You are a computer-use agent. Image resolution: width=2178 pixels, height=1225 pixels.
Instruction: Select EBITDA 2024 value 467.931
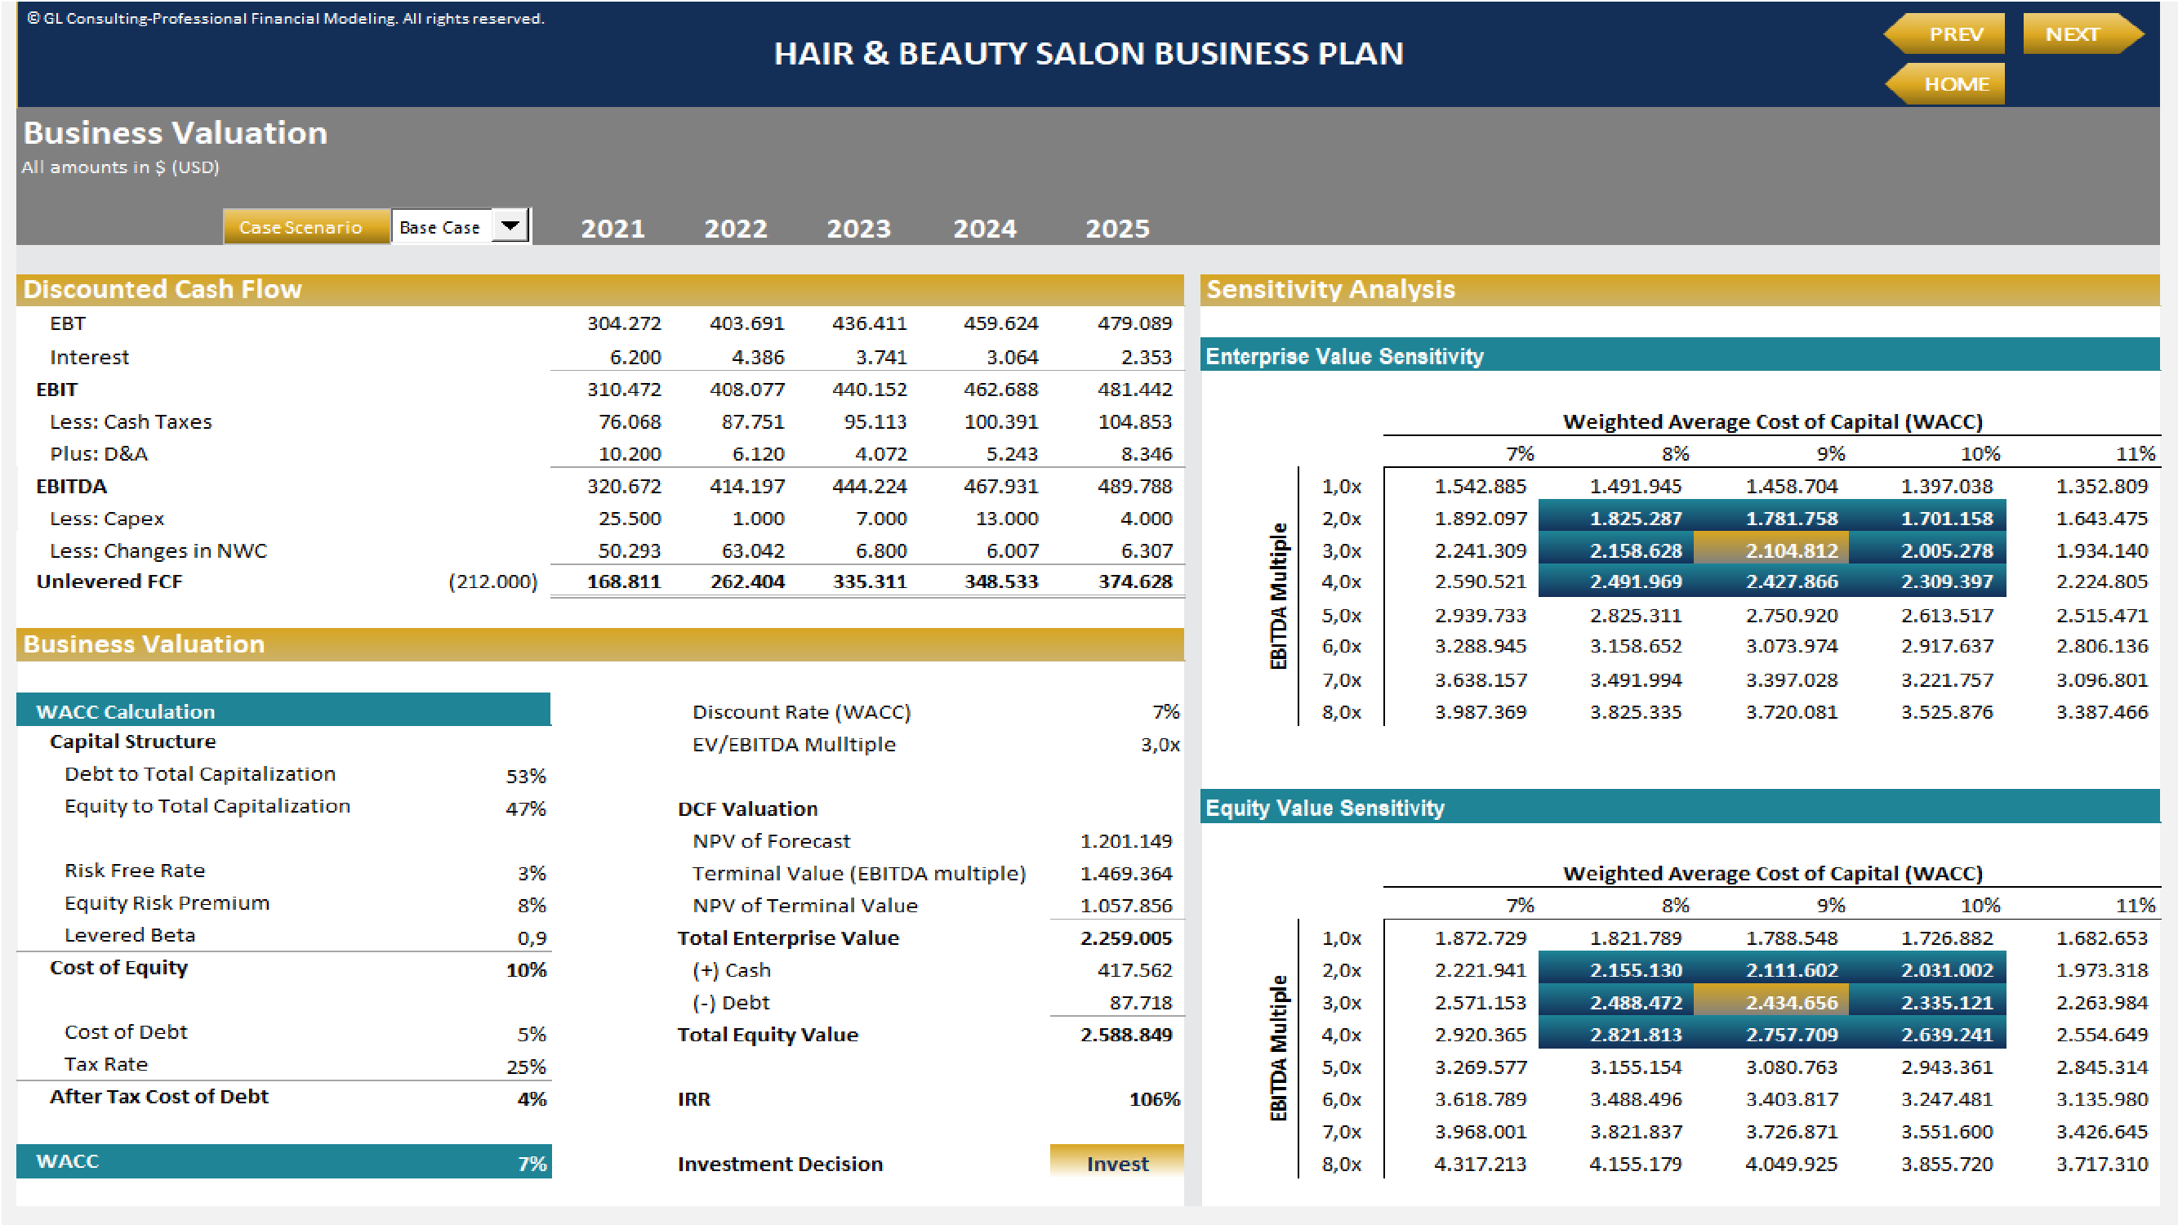click(x=1000, y=486)
